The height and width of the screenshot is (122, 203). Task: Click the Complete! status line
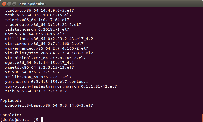11,115
